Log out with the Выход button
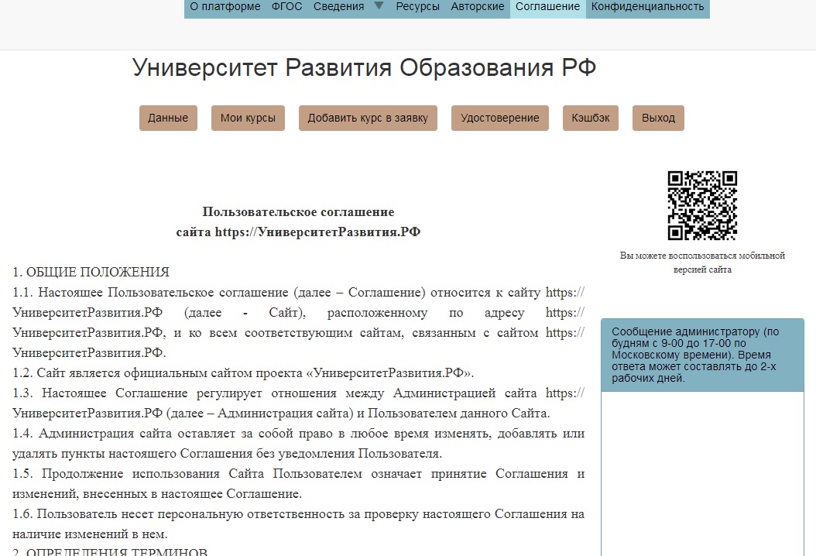Image resolution: width=816 pixels, height=556 pixels. (658, 118)
